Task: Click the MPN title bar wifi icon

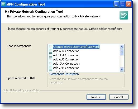Action: [x=3, y=4]
